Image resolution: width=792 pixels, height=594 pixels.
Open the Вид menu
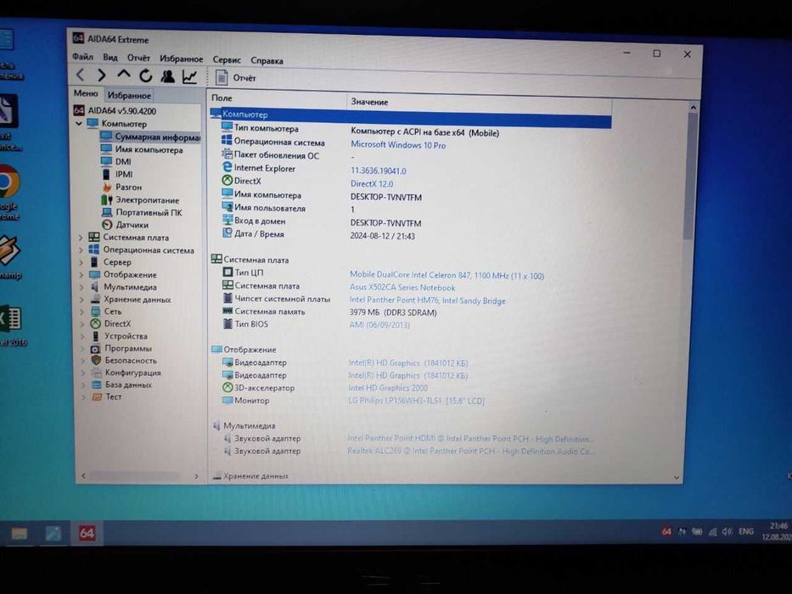(110, 58)
